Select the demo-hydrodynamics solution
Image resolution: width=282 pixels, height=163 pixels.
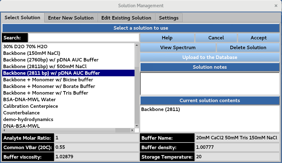28,119
